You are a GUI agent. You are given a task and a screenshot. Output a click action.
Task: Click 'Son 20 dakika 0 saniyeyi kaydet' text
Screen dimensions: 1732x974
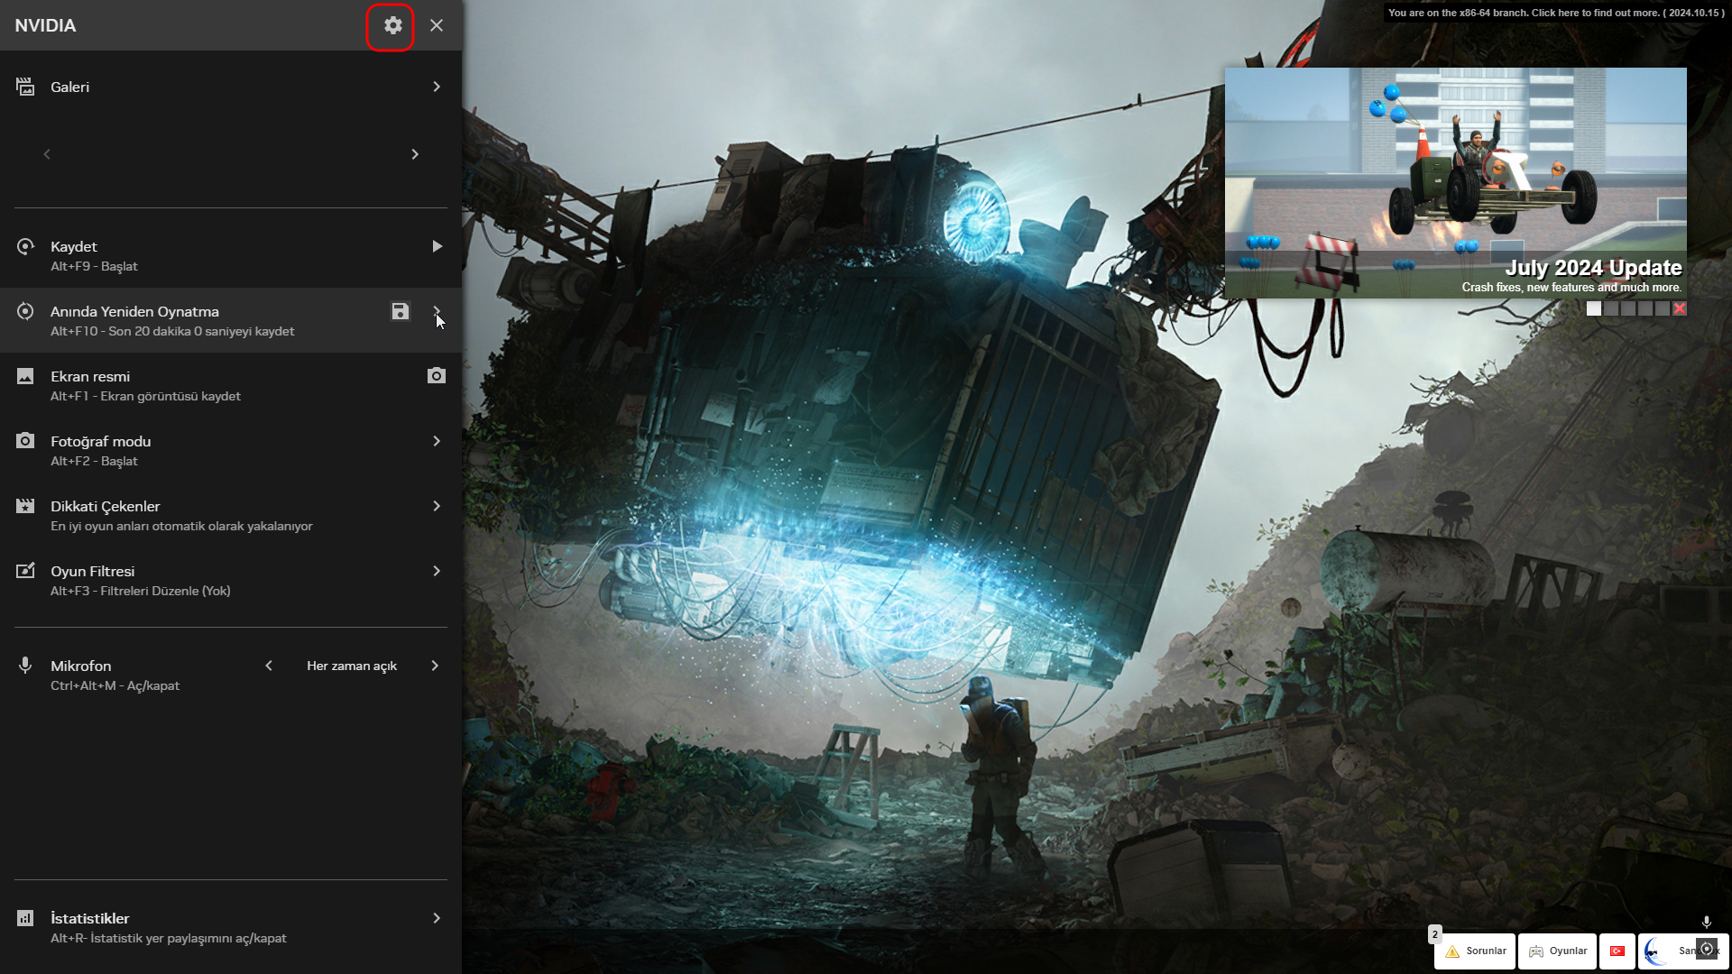point(202,332)
